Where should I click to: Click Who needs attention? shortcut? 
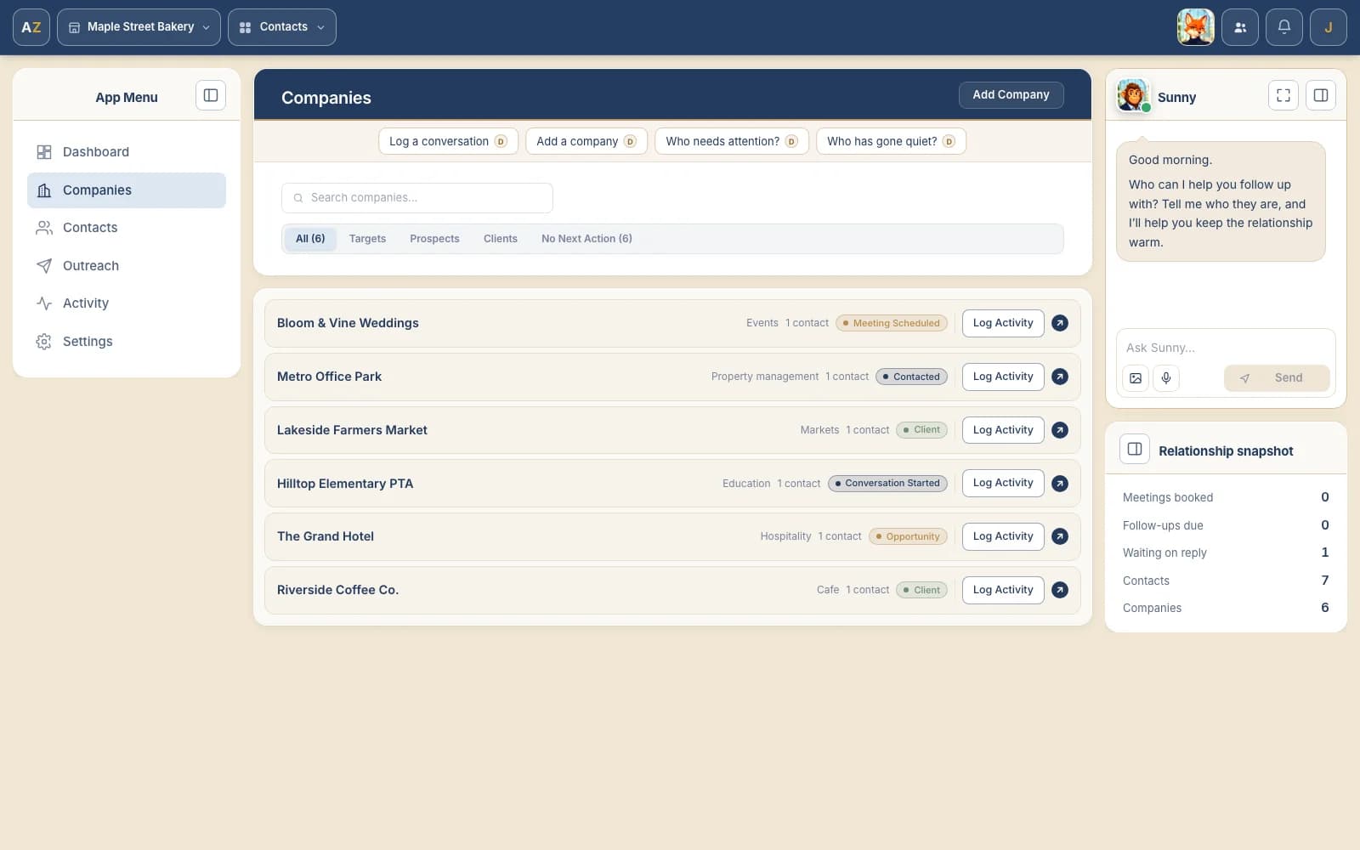tap(732, 141)
